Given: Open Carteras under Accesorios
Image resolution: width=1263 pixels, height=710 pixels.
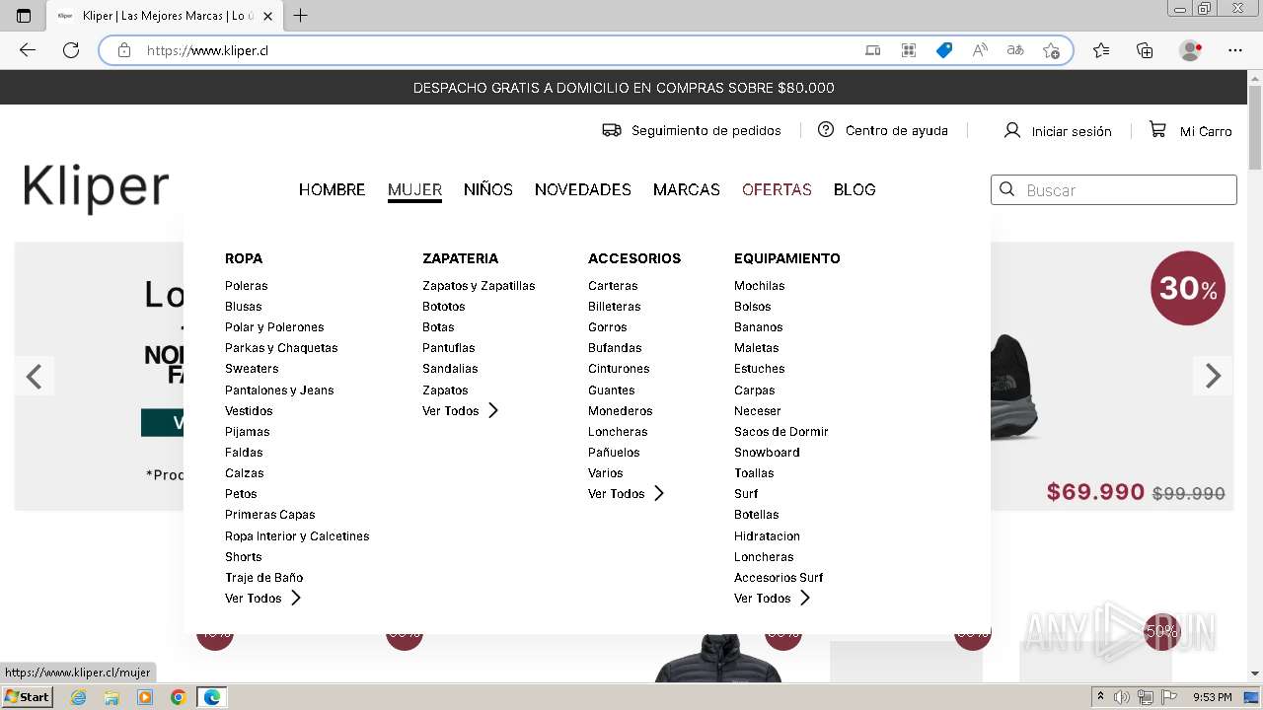Looking at the screenshot, I should [x=613, y=286].
